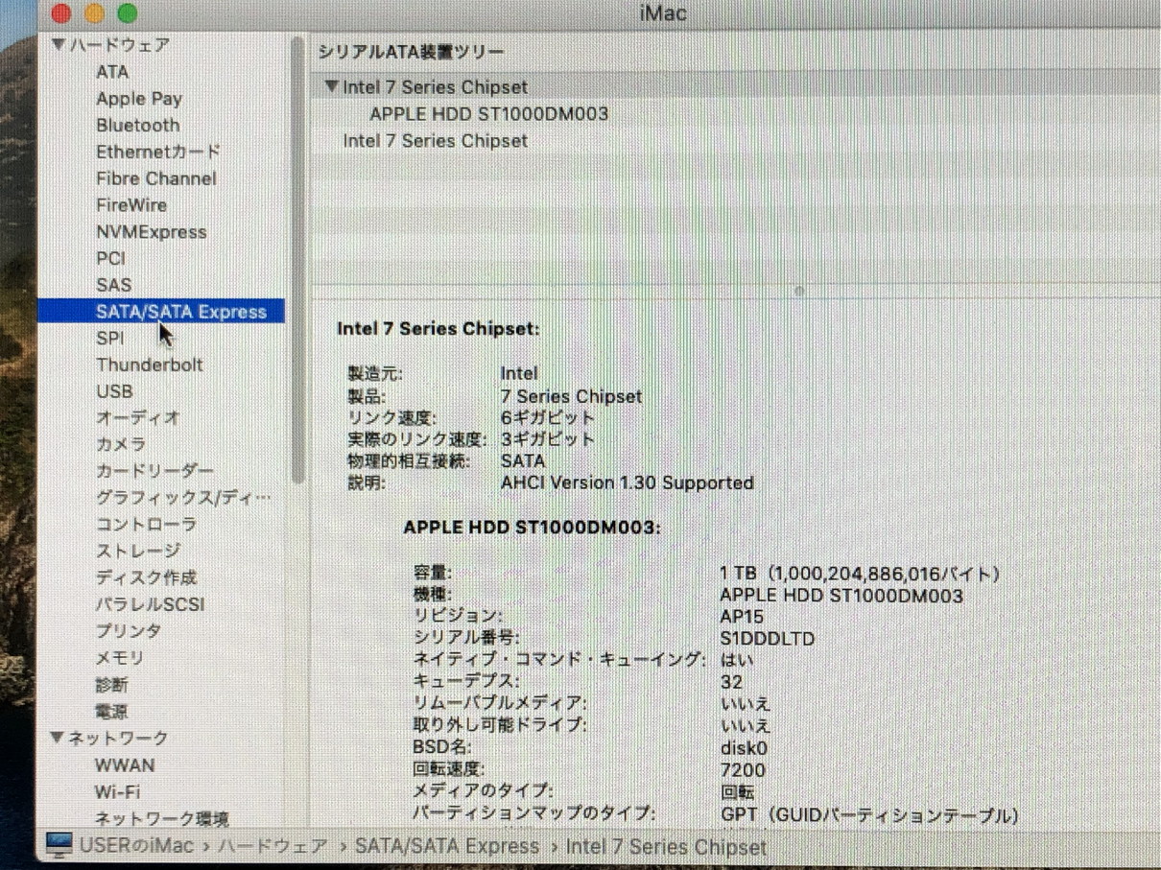Select Apple Pay in the sidebar
The width and height of the screenshot is (1161, 870).
click(139, 99)
